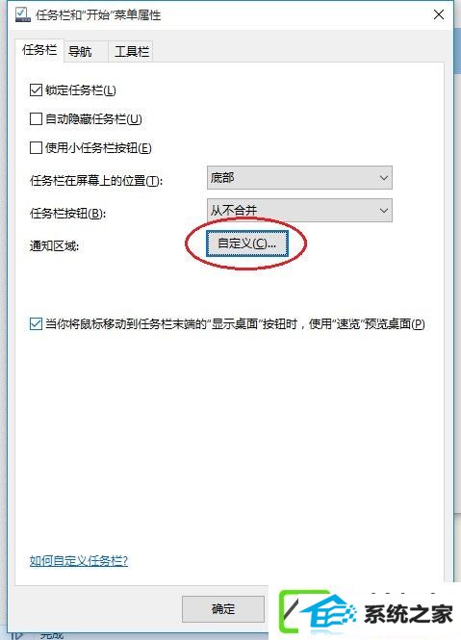Click the arrow of the 从不合并 combo box
Image resolution: width=461 pixels, height=640 pixels.
point(383,211)
